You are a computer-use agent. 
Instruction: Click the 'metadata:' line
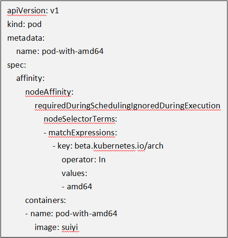(x=26, y=38)
